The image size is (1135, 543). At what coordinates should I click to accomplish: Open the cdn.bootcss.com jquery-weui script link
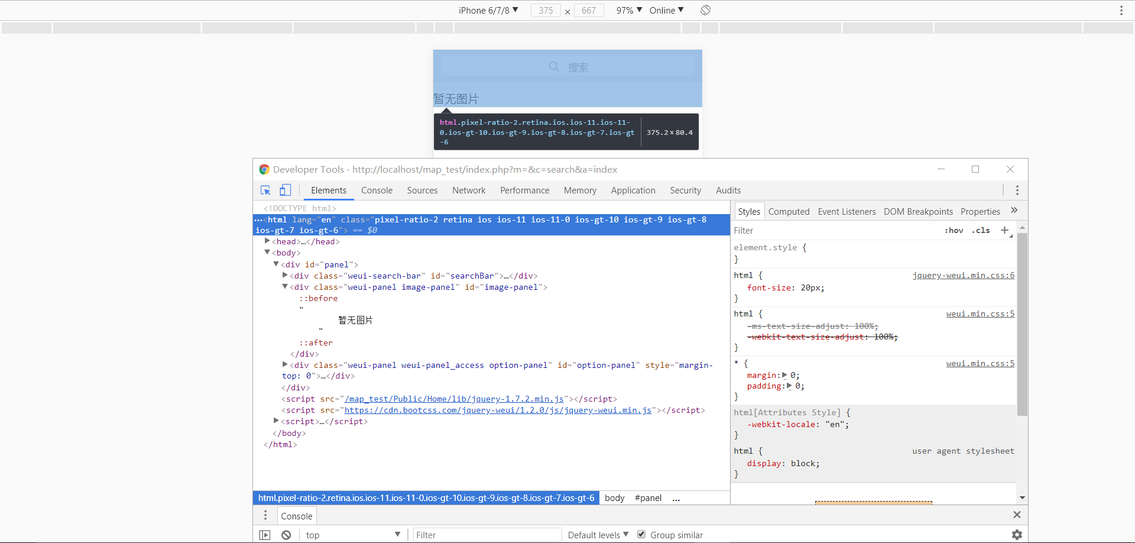coord(498,410)
